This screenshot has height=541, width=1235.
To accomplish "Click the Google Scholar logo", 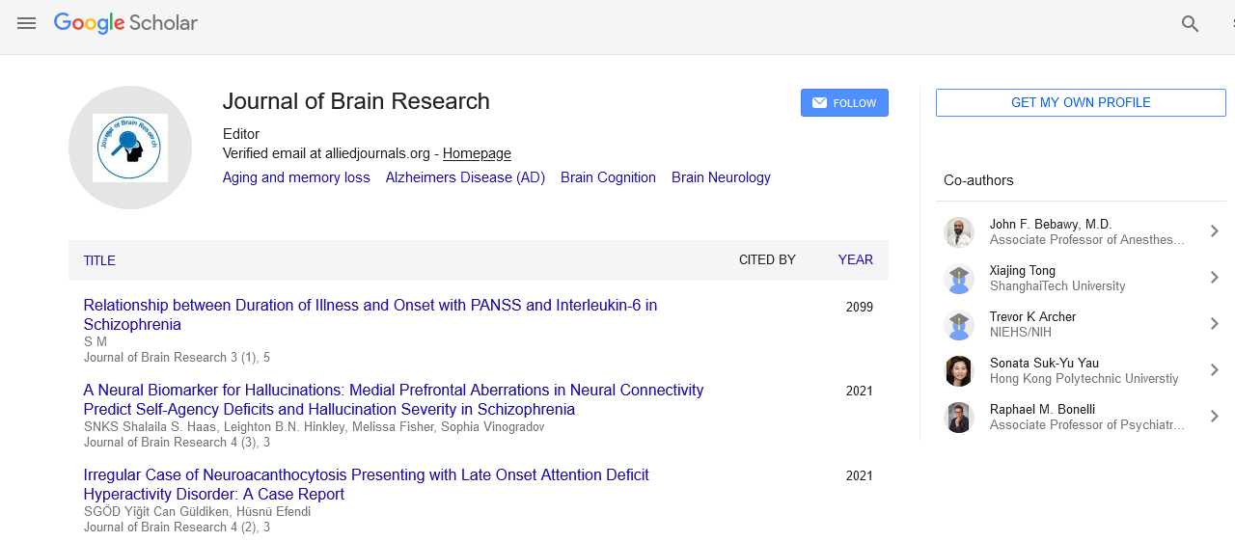I will [125, 23].
